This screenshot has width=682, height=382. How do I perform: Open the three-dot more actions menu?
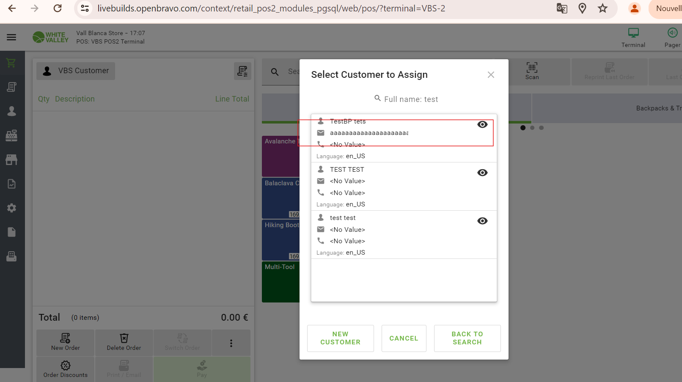(231, 343)
